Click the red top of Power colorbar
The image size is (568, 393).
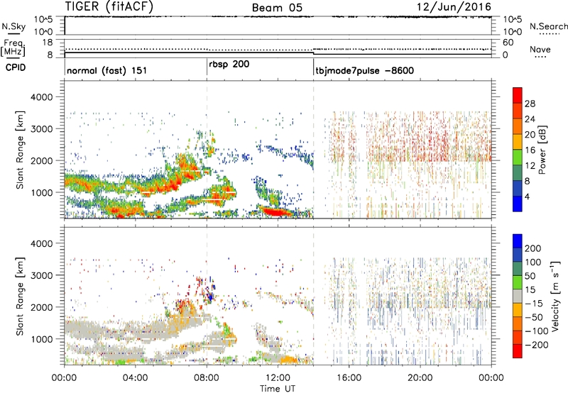click(x=518, y=94)
